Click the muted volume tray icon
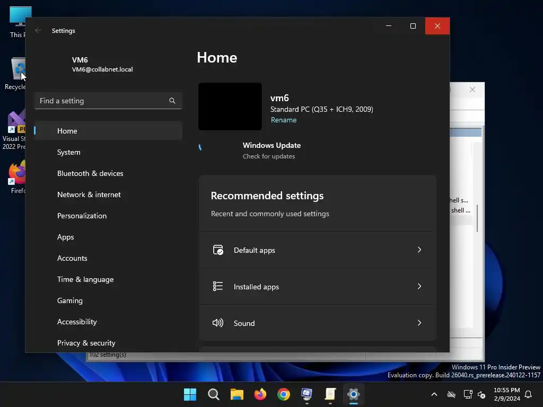Screen dimensions: 543x407 click(x=481, y=394)
